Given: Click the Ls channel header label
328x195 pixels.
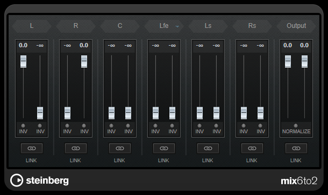Looking at the screenshot, I should tap(208, 26).
